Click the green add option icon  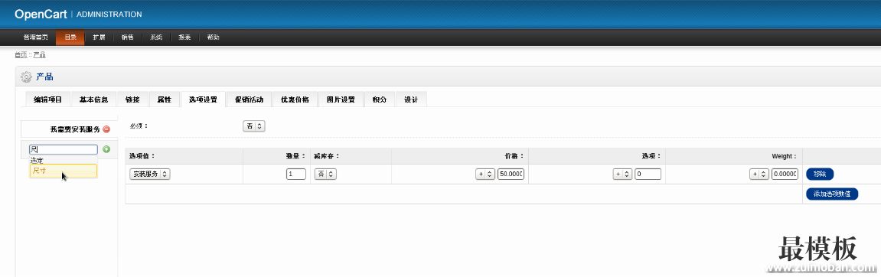(106, 149)
